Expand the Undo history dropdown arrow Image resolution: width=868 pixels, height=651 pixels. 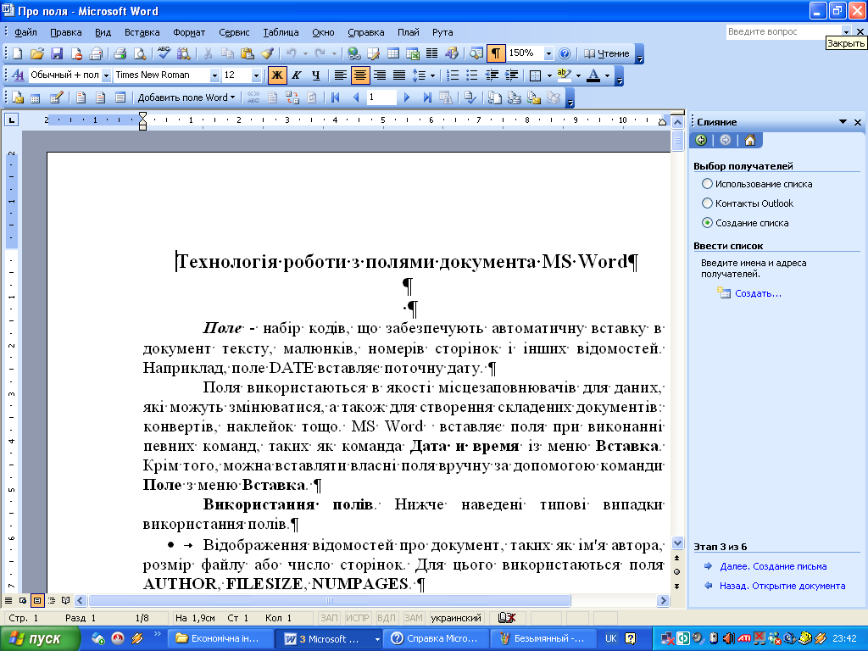[x=304, y=53]
